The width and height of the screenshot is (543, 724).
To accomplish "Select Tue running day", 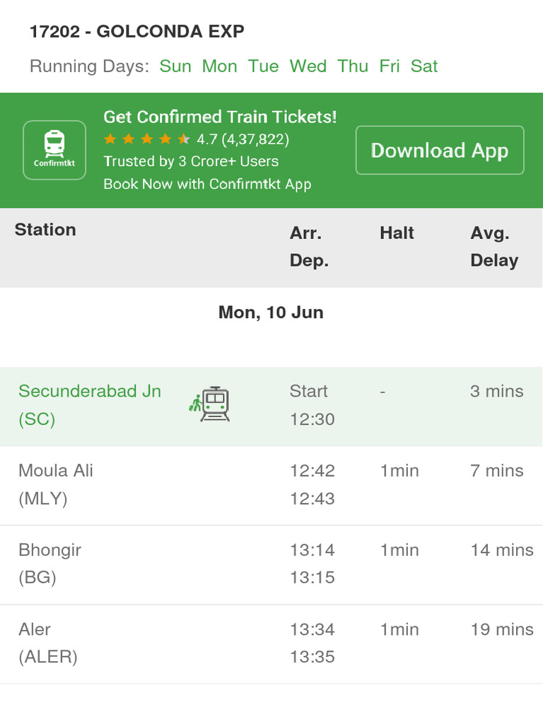I will (x=263, y=66).
